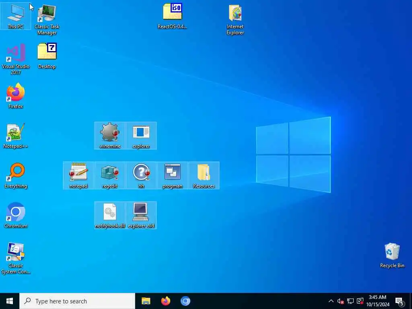
Task: Select the Classic System Control shortcut
Action: [16, 259]
